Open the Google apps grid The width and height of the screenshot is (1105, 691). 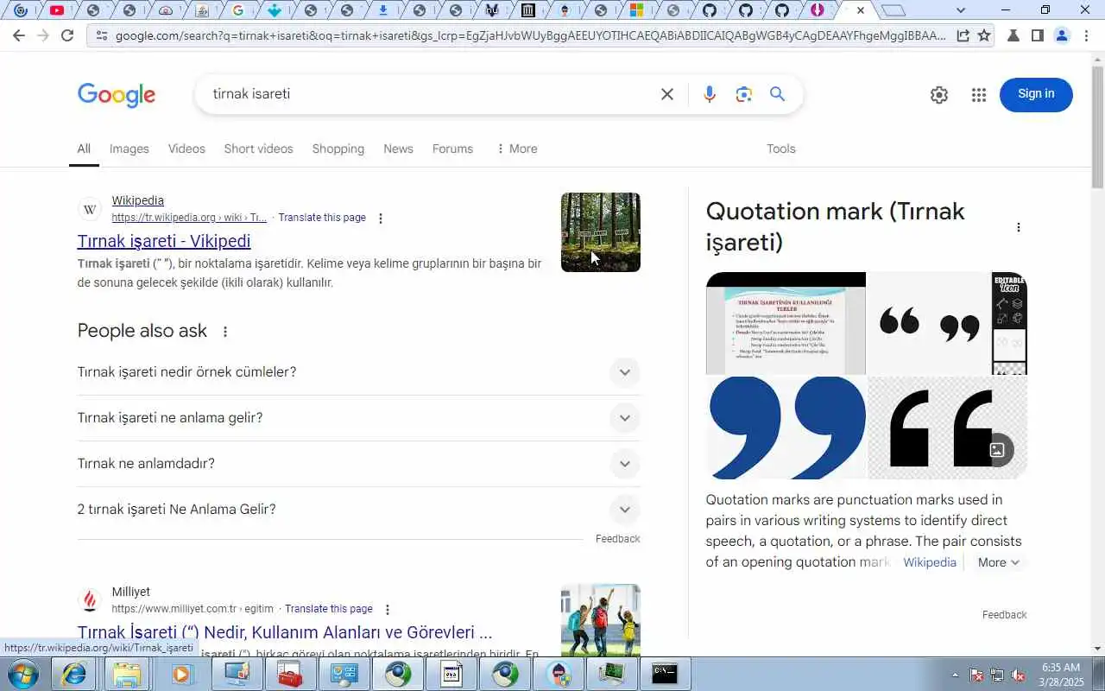click(x=978, y=95)
